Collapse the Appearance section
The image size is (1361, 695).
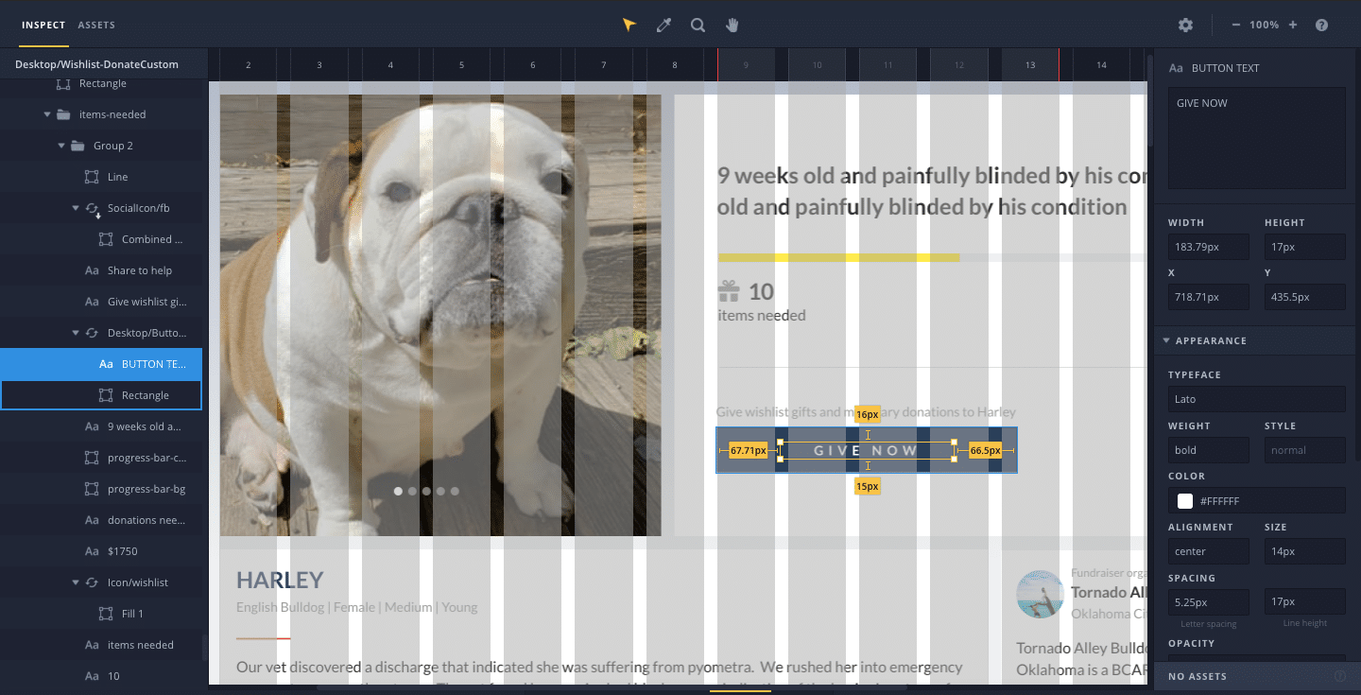click(1166, 340)
